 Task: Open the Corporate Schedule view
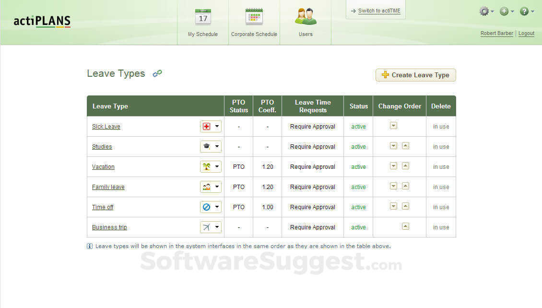pos(254,18)
